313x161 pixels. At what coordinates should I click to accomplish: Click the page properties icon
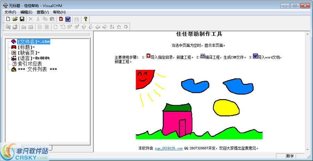tap(70, 27)
